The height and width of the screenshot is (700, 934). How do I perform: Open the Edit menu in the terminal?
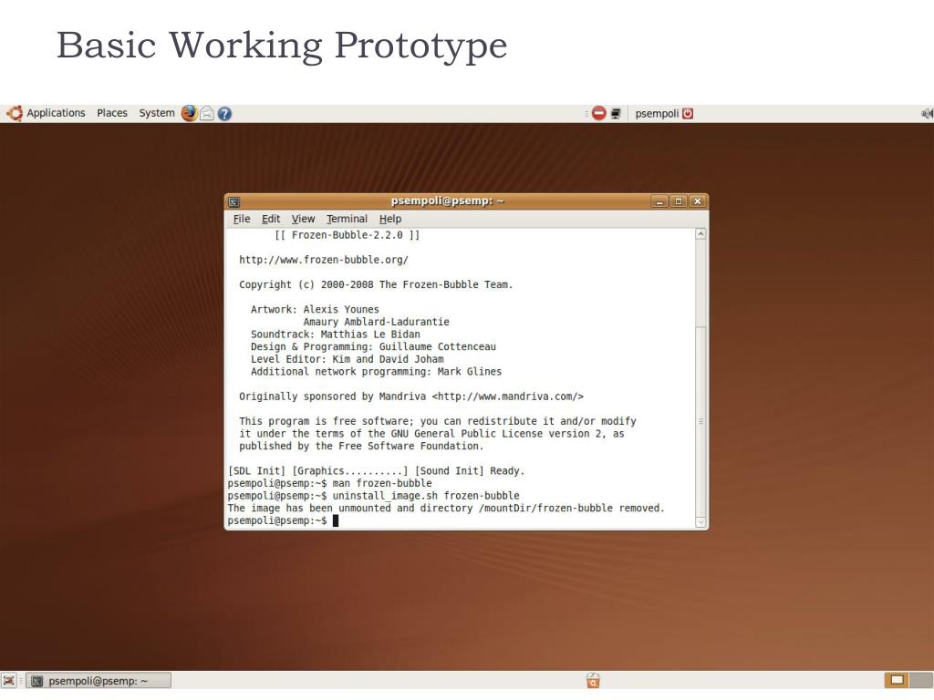point(271,219)
